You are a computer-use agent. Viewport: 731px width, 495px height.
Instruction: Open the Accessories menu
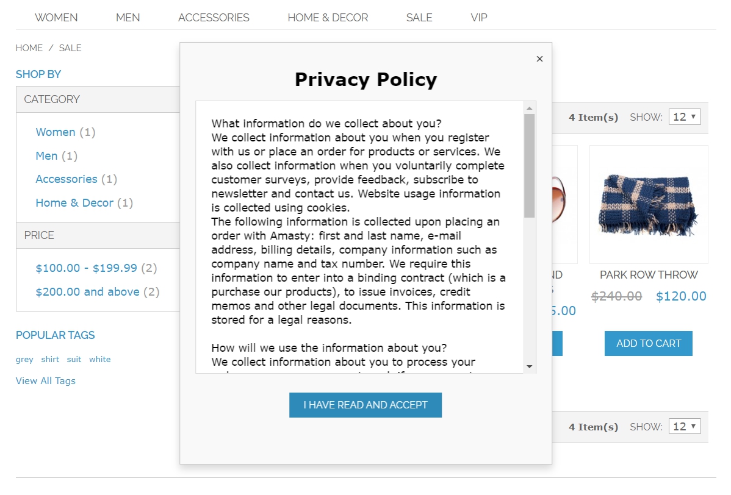pyautogui.click(x=214, y=18)
